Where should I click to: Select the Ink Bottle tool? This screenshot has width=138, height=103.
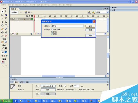(x=2, y=32)
